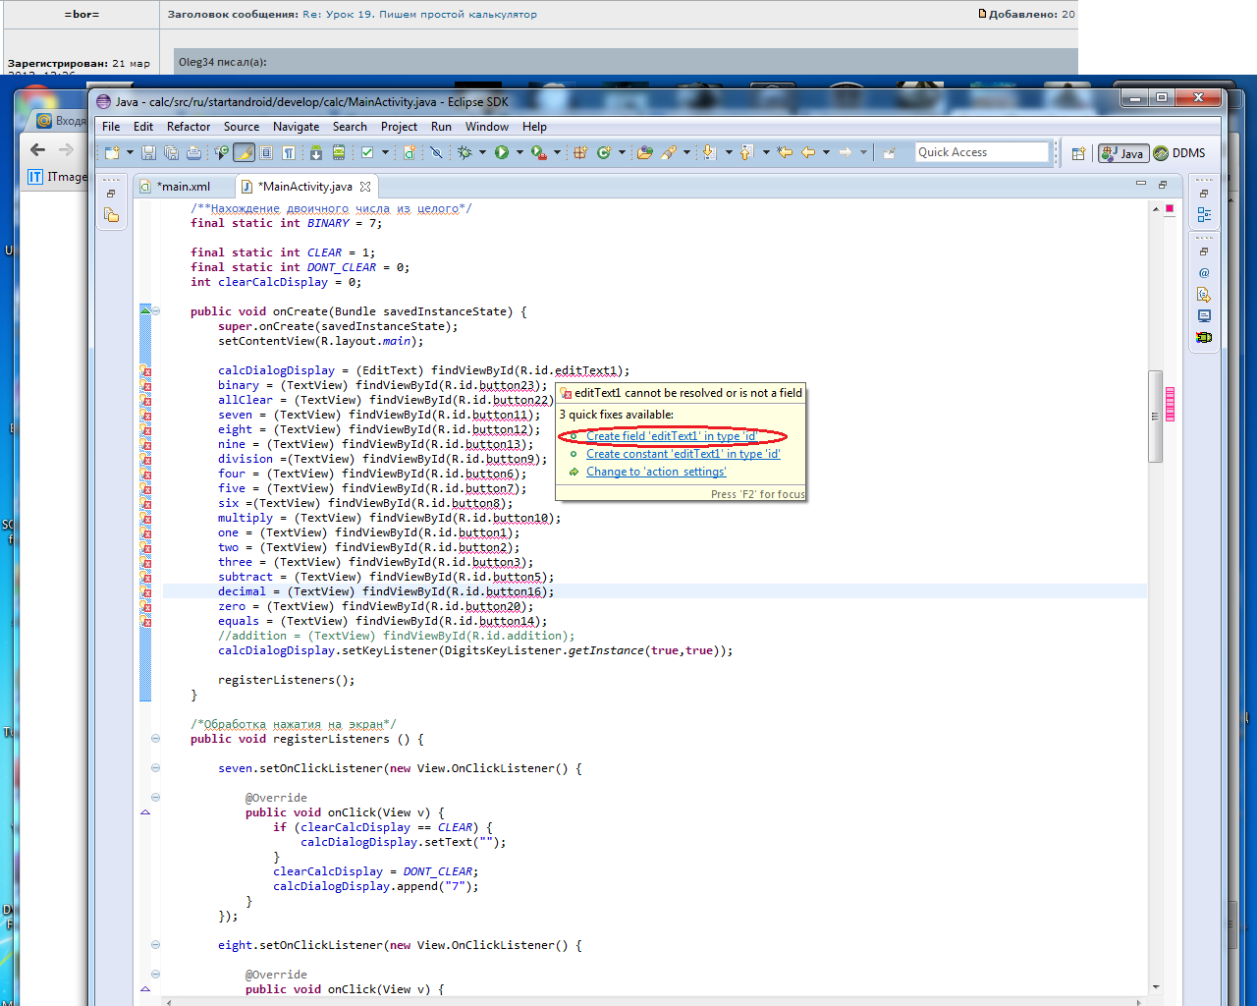Minimize the editor area

point(1141,184)
